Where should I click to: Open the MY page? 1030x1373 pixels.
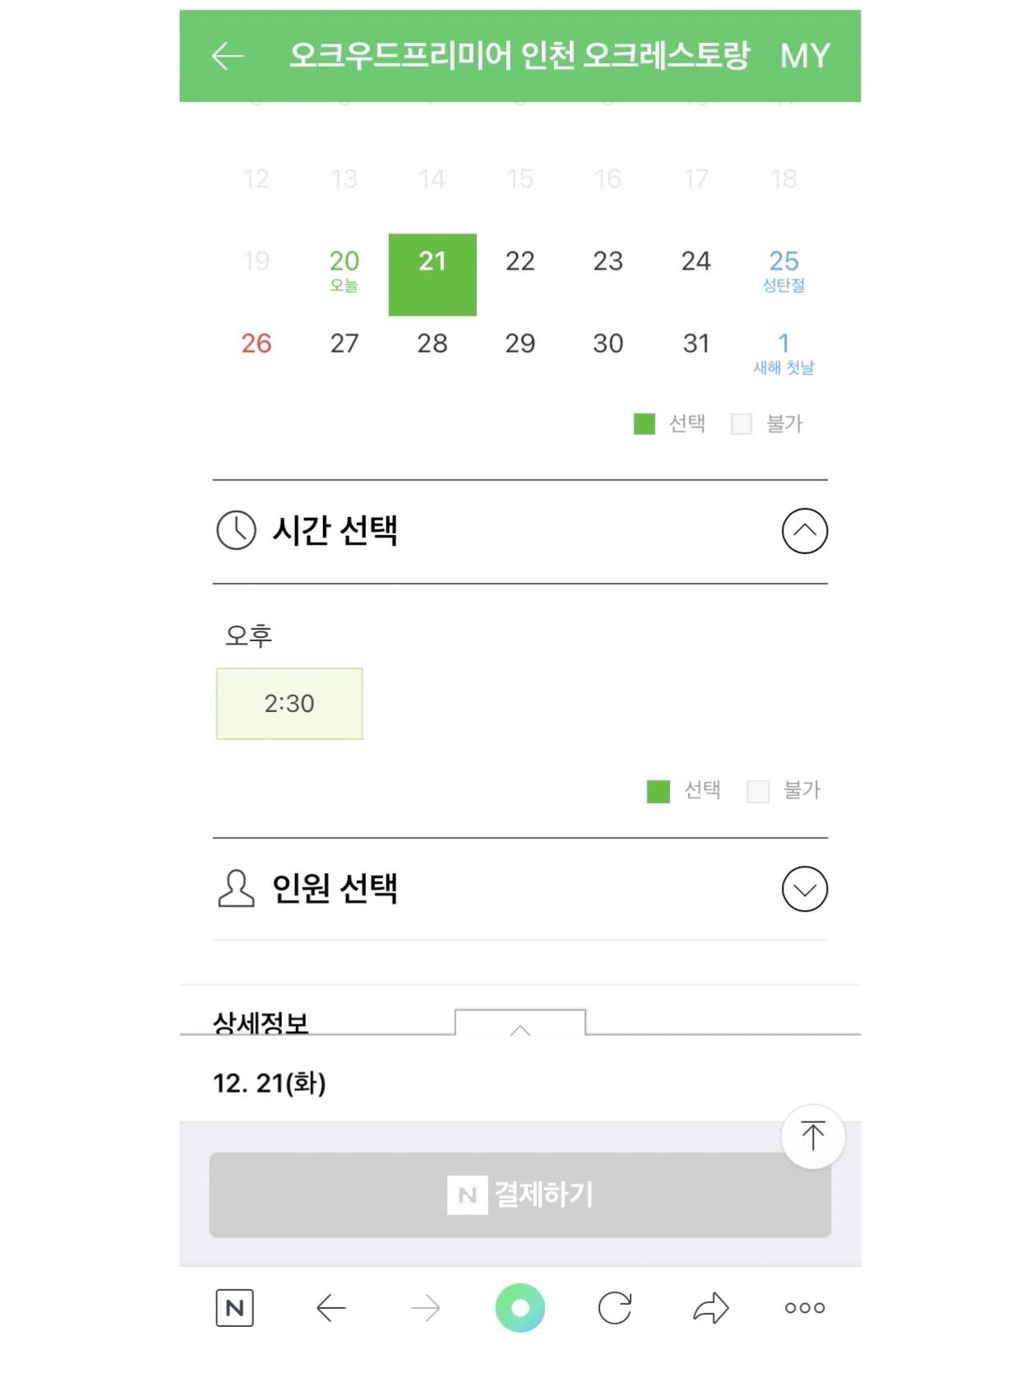click(x=805, y=56)
